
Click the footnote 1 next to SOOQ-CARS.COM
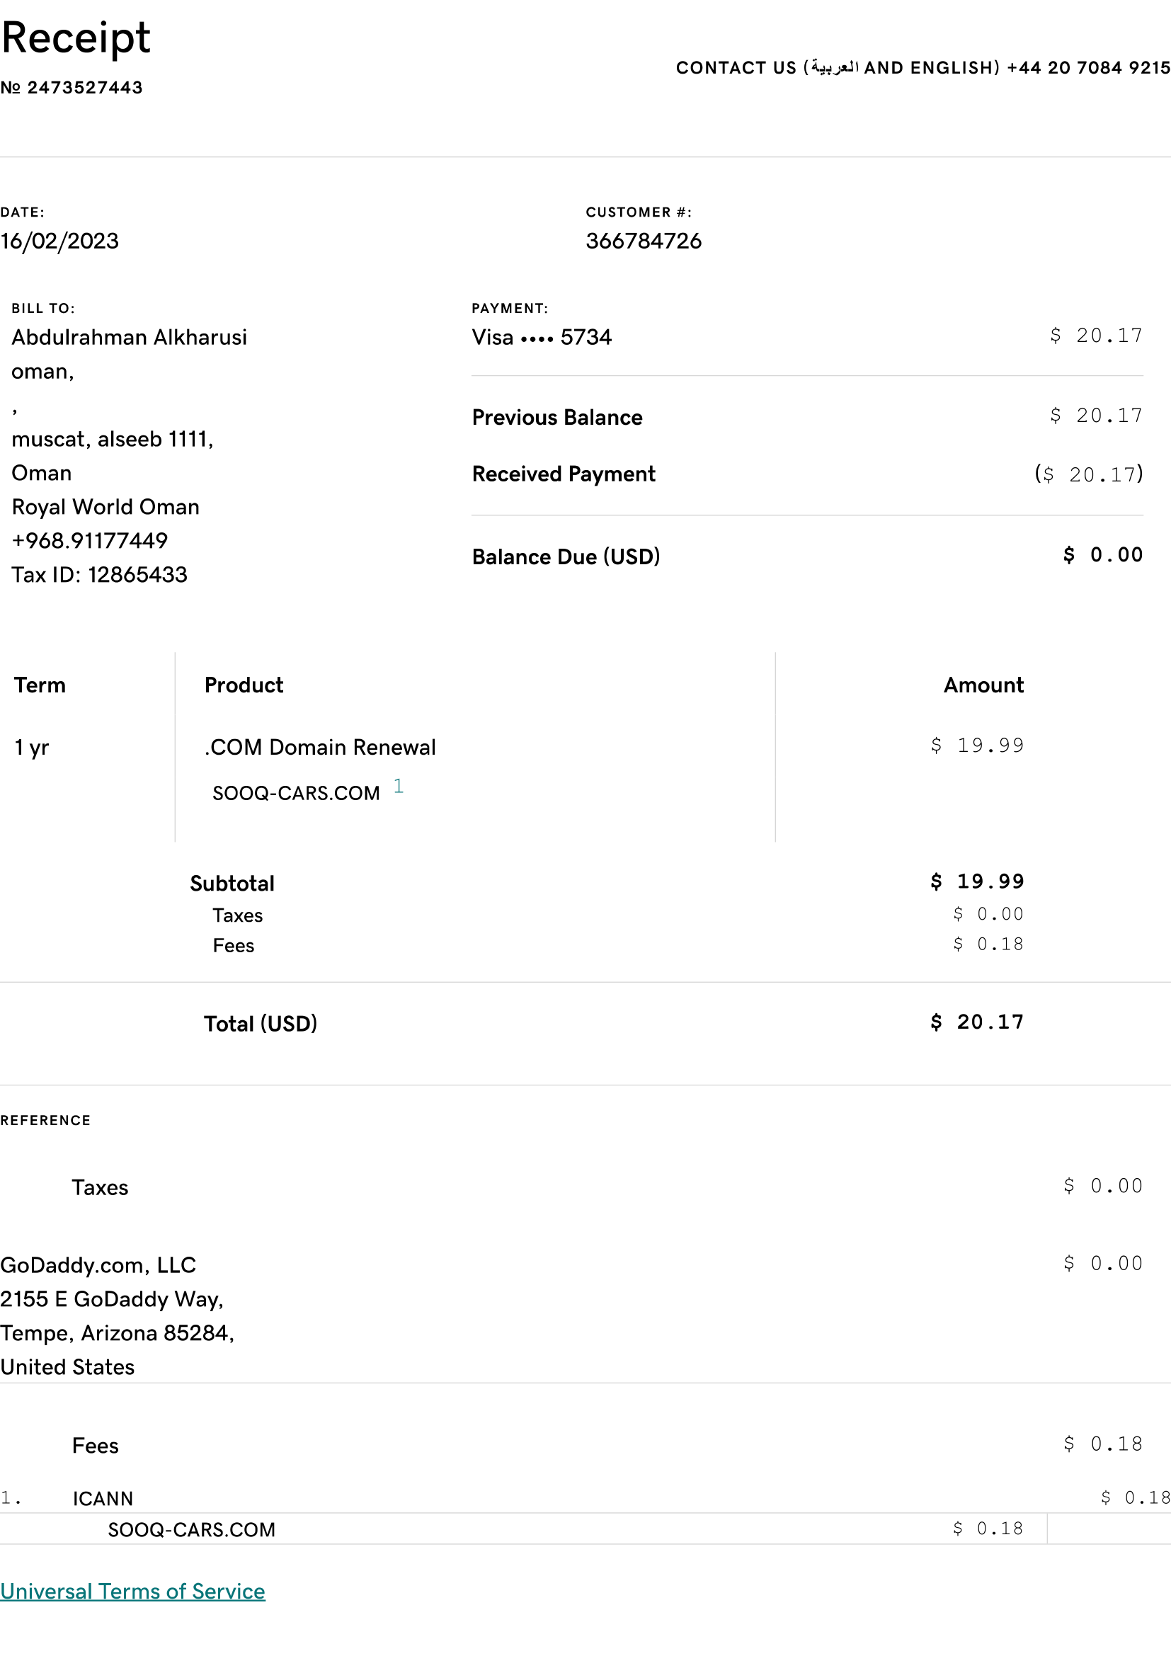[399, 785]
